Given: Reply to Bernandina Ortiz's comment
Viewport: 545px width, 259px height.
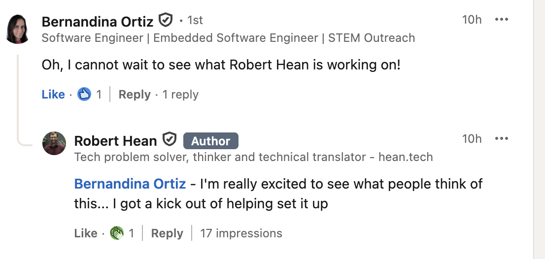Looking at the screenshot, I should (135, 95).
